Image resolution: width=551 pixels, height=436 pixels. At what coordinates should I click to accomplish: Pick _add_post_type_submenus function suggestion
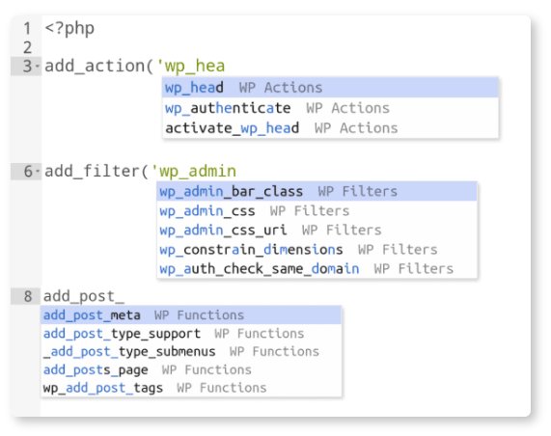coord(191,352)
